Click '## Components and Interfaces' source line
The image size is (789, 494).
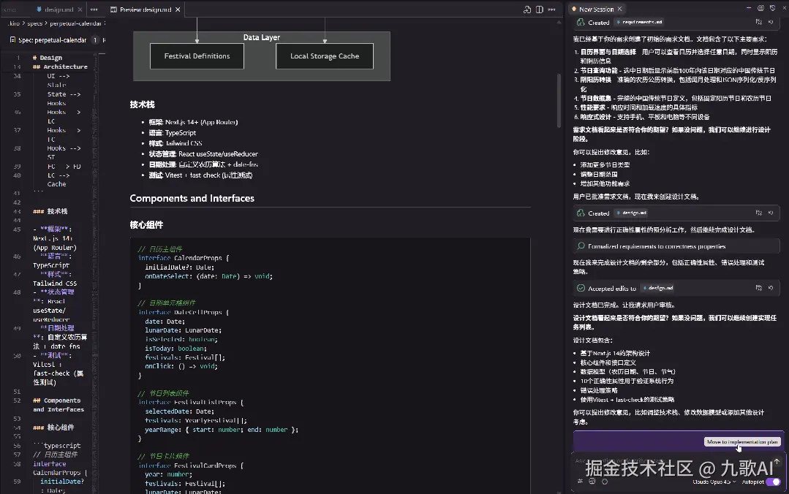[x=58, y=405]
